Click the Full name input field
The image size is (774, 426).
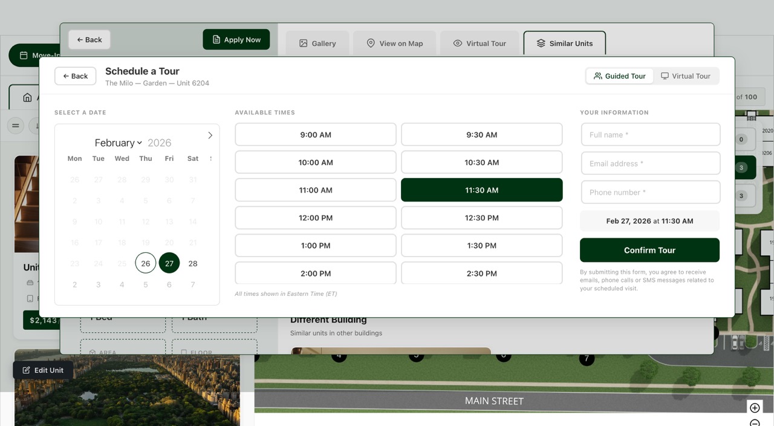(x=650, y=134)
